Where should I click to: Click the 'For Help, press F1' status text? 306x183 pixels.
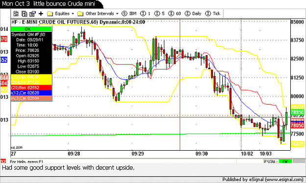point(26,161)
